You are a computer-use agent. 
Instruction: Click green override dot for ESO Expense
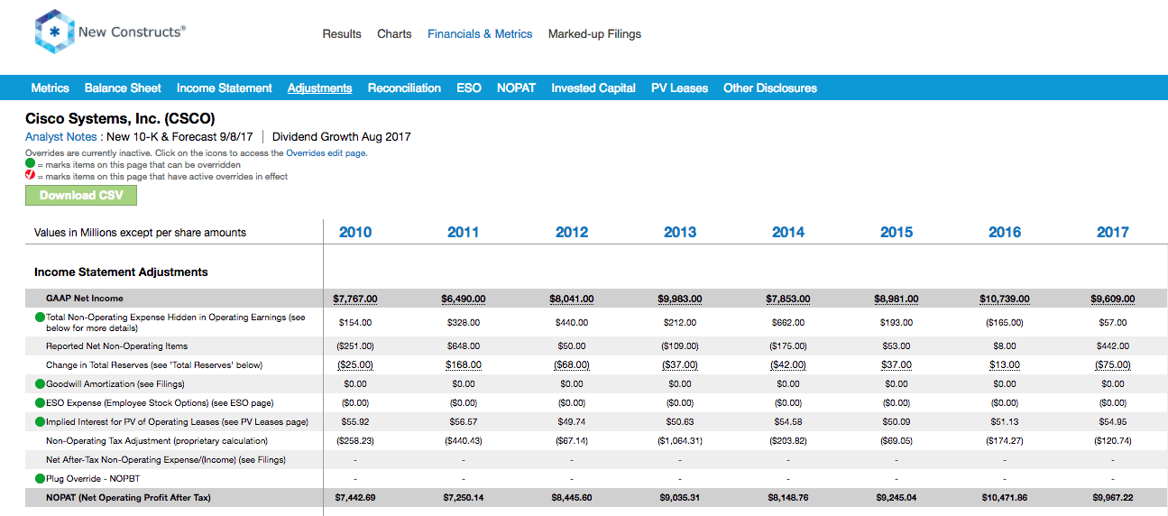[40, 403]
